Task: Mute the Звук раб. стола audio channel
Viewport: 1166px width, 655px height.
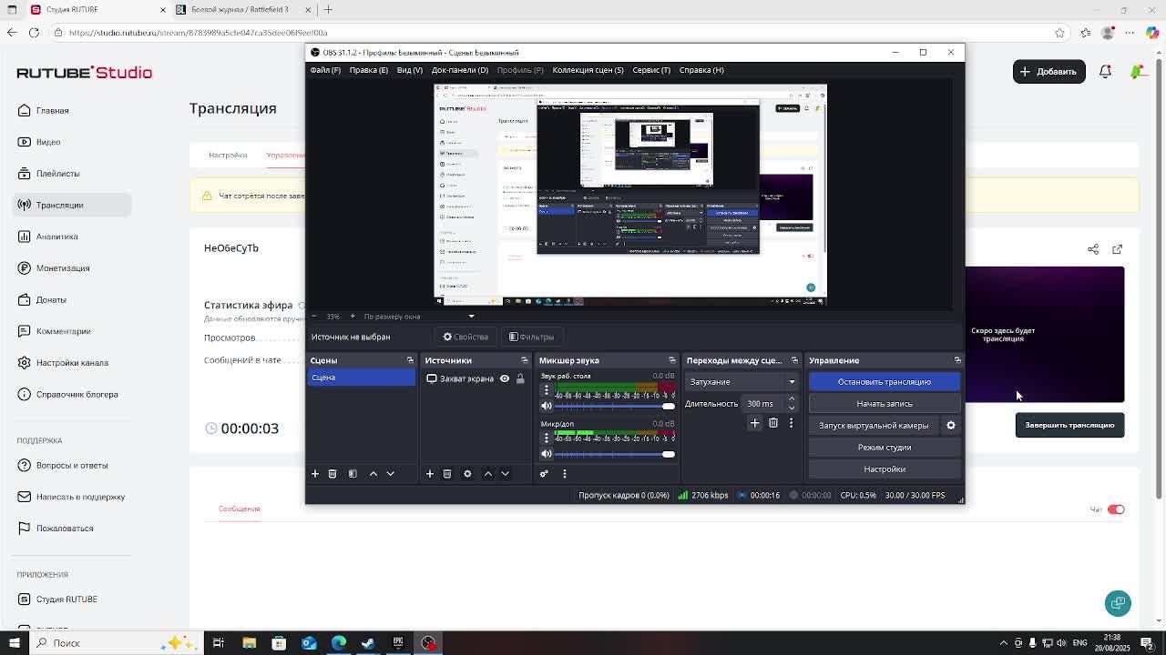Action: click(547, 406)
